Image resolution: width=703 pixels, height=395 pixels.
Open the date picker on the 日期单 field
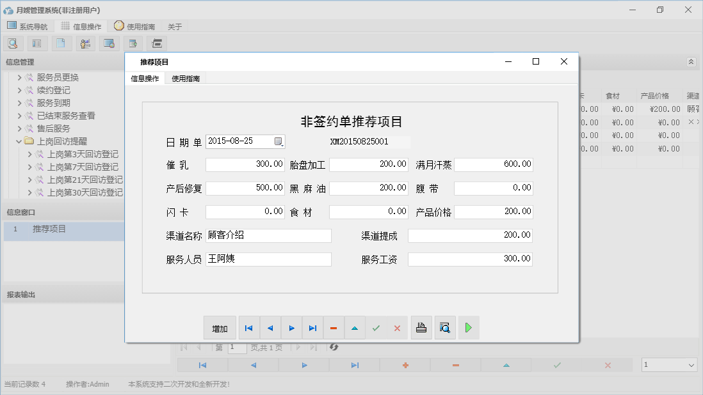279,141
